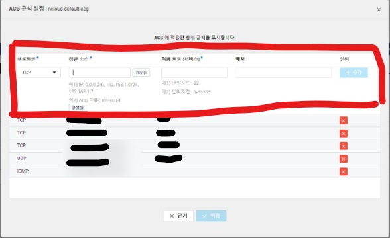Delete the second TCP rule

[344, 134]
